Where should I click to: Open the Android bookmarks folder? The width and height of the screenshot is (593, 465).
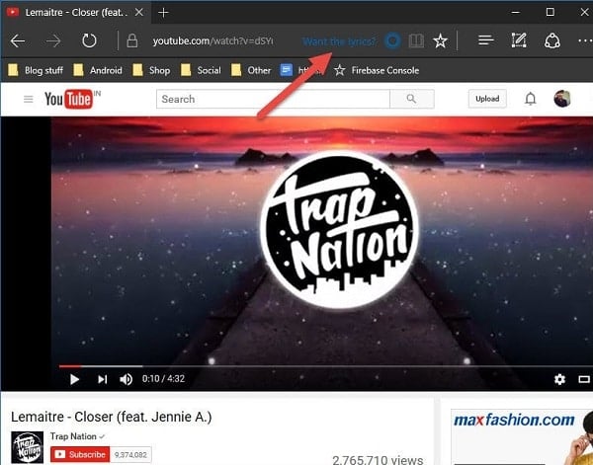tap(98, 70)
